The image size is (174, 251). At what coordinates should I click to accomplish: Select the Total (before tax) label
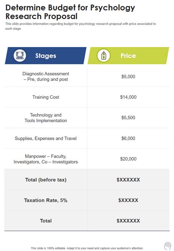click(x=46, y=180)
